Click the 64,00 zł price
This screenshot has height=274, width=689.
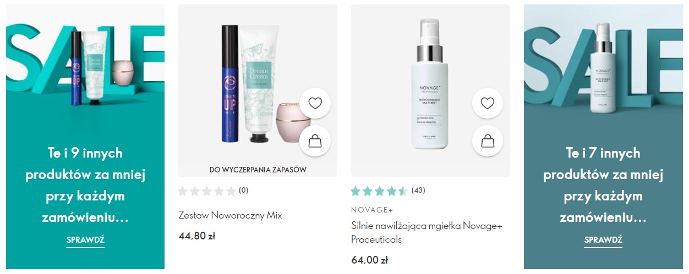click(369, 260)
